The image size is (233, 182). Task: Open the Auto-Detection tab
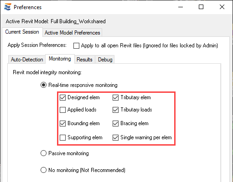click(27, 60)
